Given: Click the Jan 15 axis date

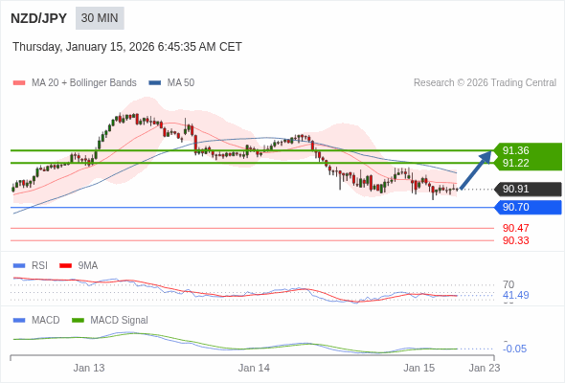Looking at the screenshot, I should [419, 368].
